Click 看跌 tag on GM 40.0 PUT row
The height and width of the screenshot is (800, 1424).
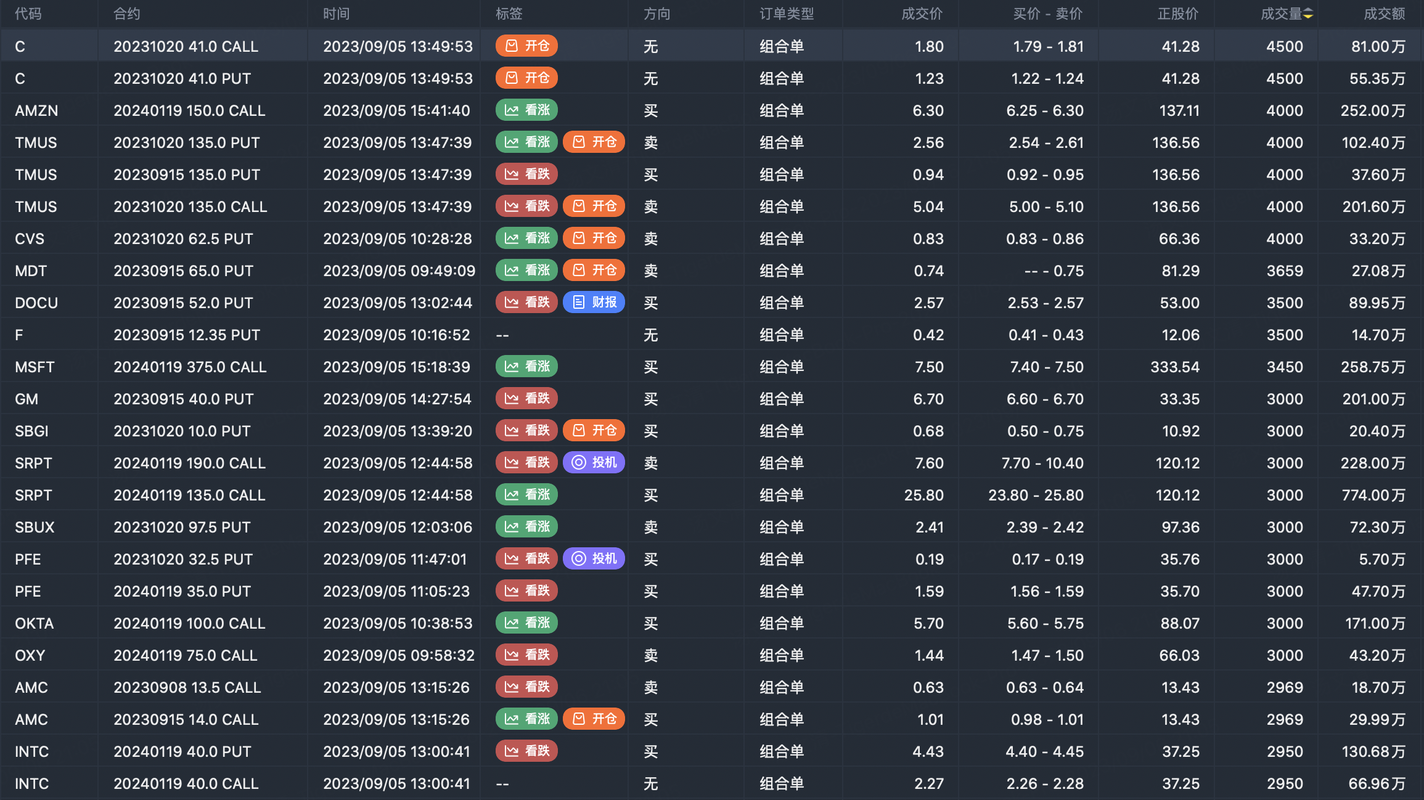pyautogui.click(x=527, y=399)
